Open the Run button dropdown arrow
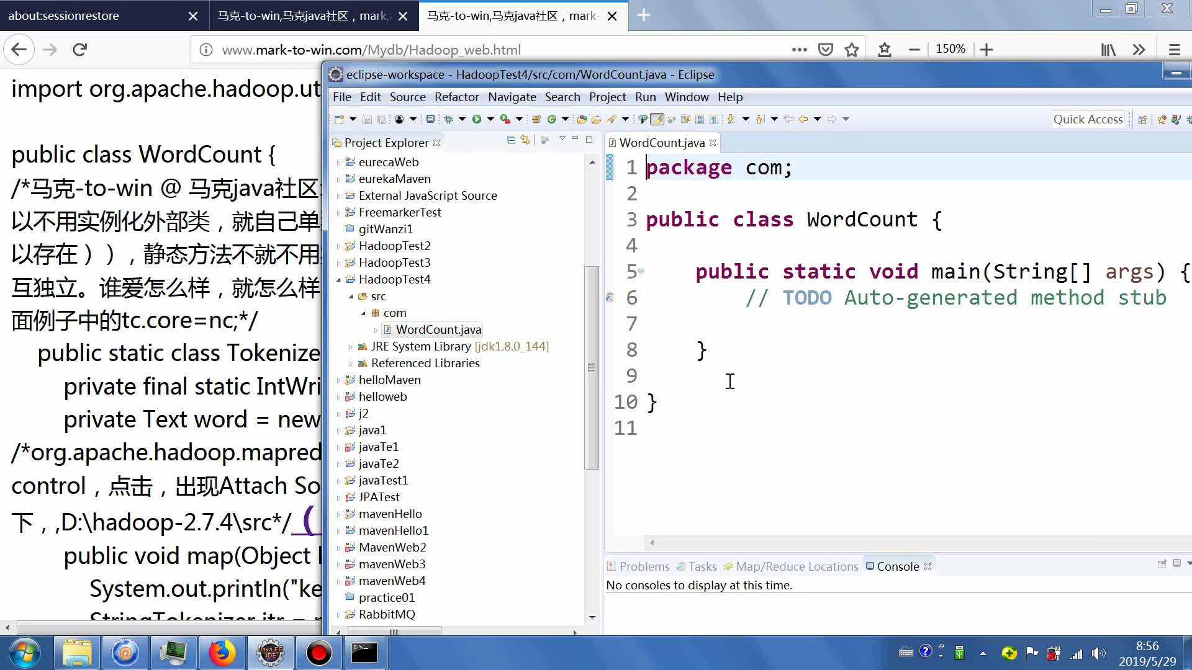This screenshot has height=670, width=1192. (x=490, y=118)
